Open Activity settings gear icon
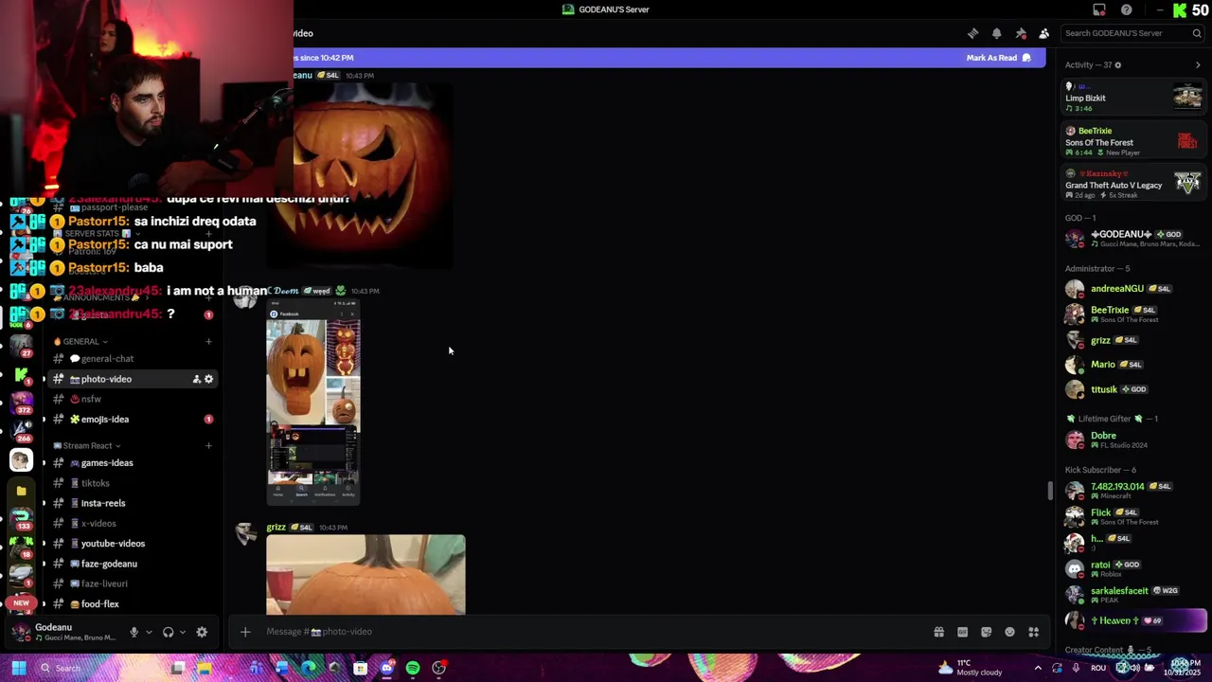Viewport: 1212px width, 682px height. click(x=1117, y=65)
